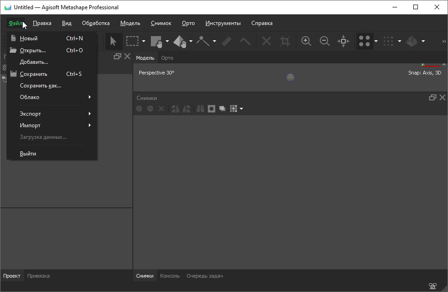Viewport: 448px width, 292px height.
Task: Click the network status icon in status bar
Action: click(433, 286)
